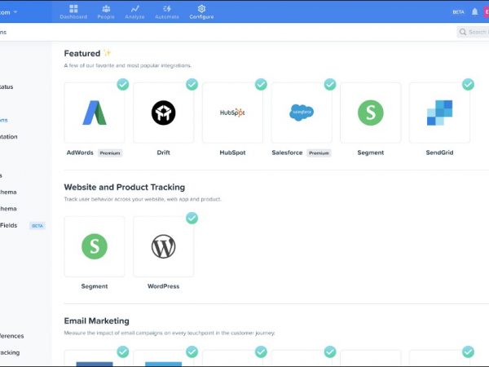Open Segment under Website and Product Tracking

tap(94, 246)
